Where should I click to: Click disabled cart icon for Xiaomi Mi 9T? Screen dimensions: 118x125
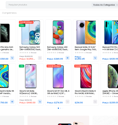coord(68,102)
